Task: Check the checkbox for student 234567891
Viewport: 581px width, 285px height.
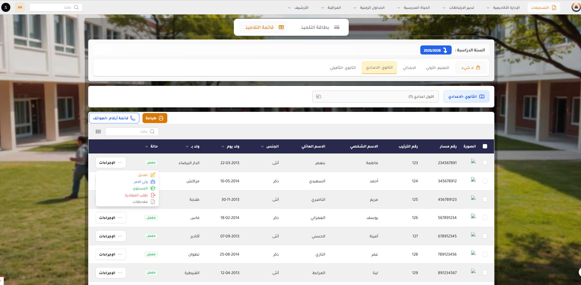Action: point(485,163)
